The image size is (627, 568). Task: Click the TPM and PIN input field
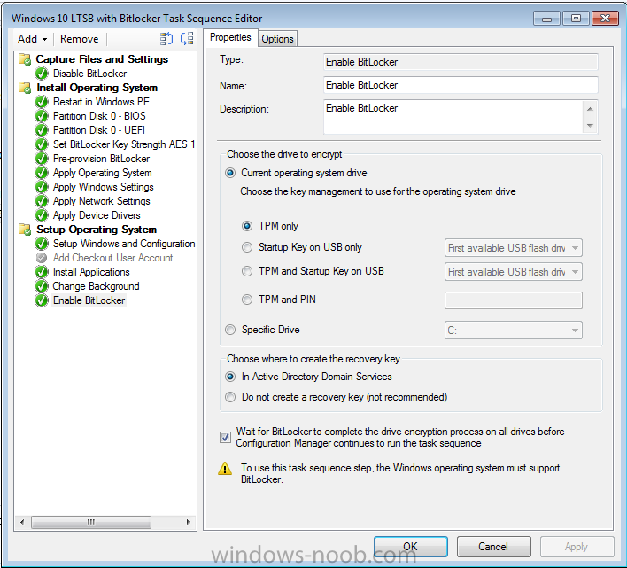pos(513,300)
